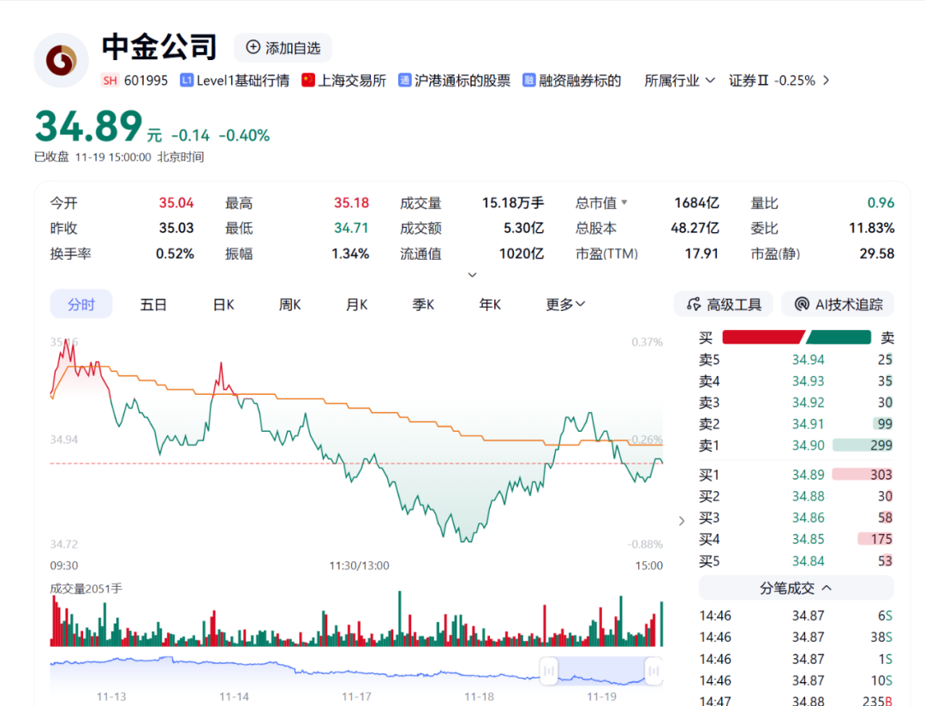The width and height of the screenshot is (925, 706).
Task: Expand more stock metrics chevron below stats
Action: tap(472, 275)
